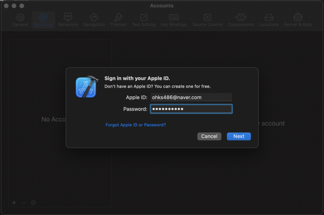
Task: Add an account with the plus button
Action: (x=14, y=202)
